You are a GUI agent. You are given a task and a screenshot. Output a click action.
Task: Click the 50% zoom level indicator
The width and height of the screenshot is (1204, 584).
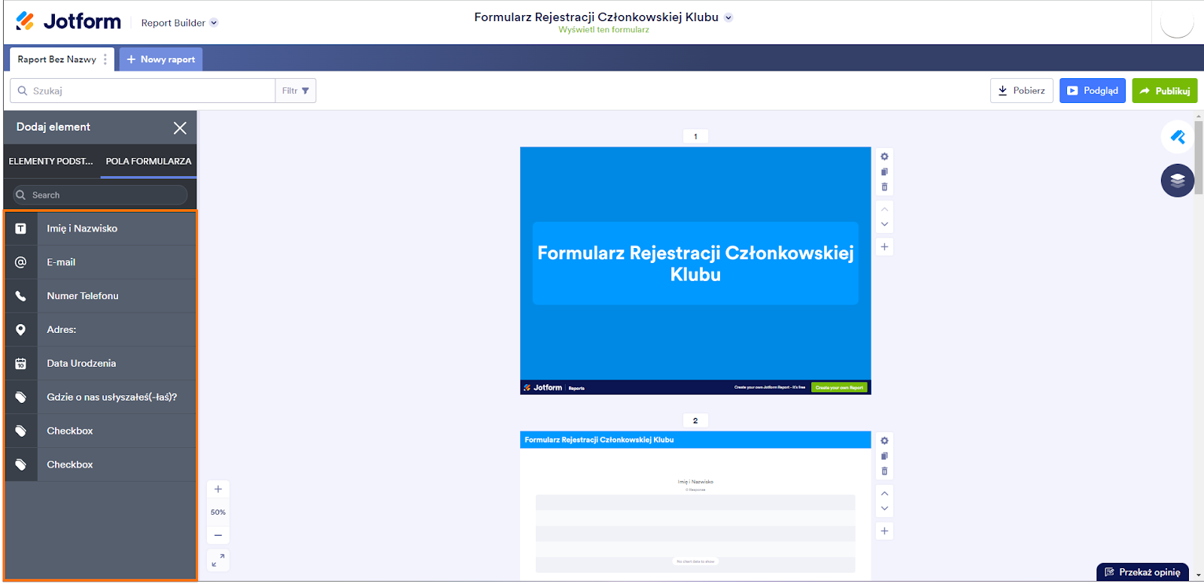coord(218,513)
